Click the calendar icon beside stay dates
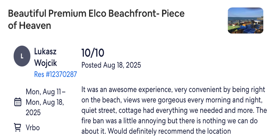 coord(18,102)
